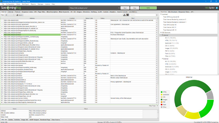Switch to the Site Structure tab
Screen dimensions: 219x123
coord(173,12)
